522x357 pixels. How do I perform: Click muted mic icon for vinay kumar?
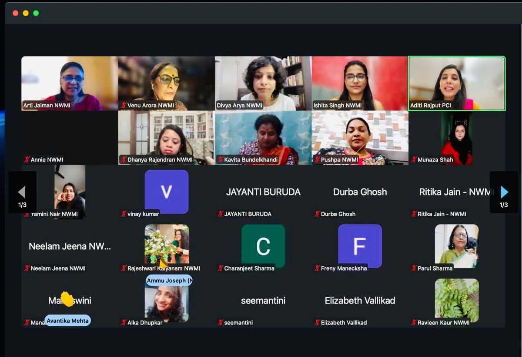point(124,214)
